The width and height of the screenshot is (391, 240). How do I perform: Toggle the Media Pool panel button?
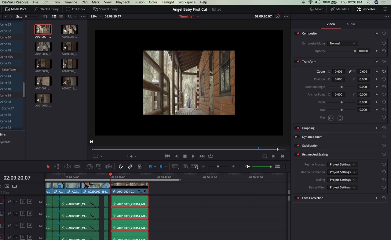[x=16, y=9]
